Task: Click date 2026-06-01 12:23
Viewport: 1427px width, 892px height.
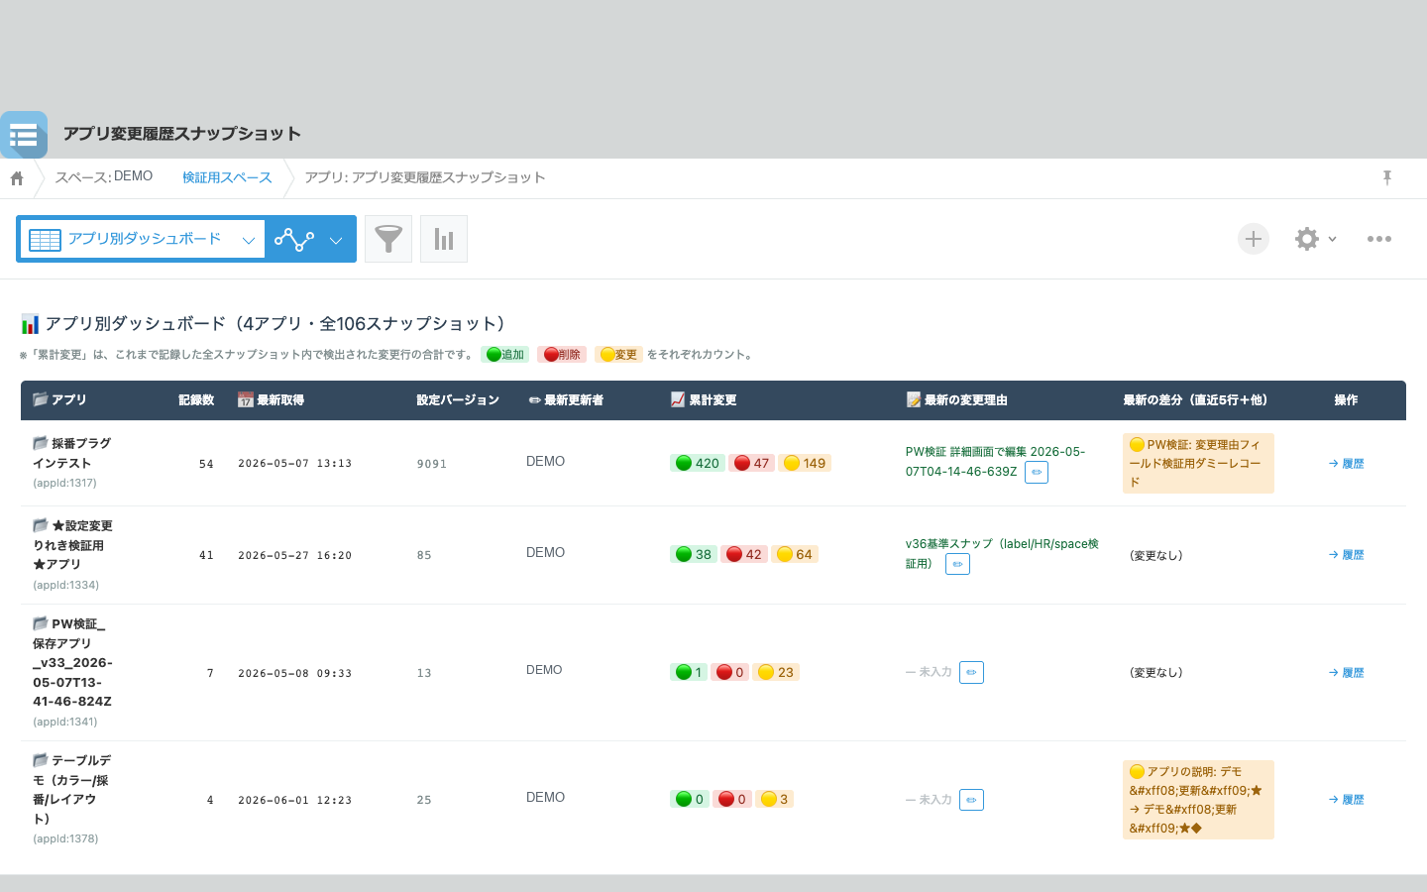Action: tap(294, 800)
